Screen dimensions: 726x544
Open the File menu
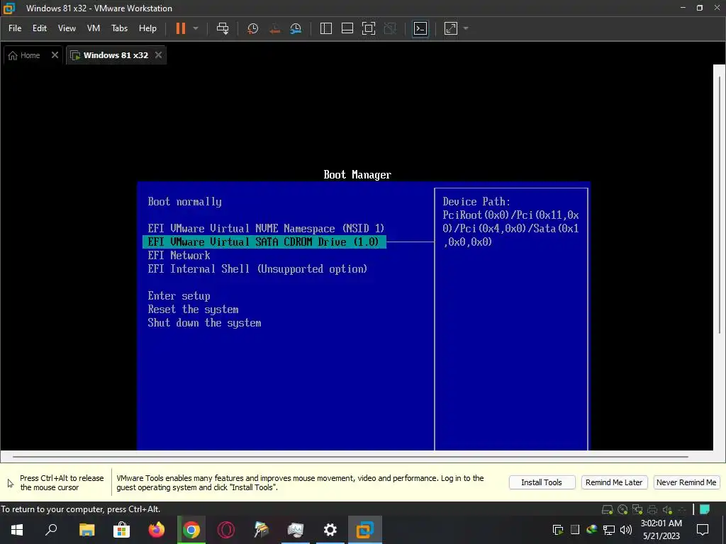click(15, 28)
